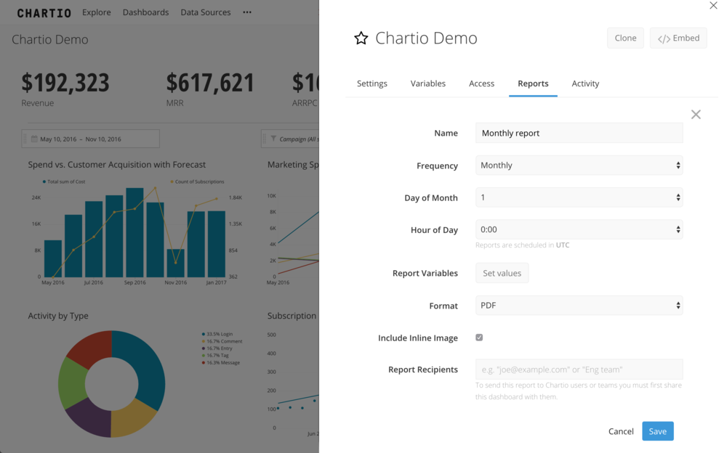
Task: Open the Format dropdown showing PDF
Action: (x=579, y=305)
